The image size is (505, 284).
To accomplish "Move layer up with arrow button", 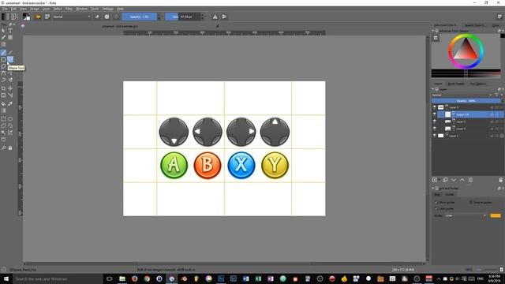I will [x=462, y=180].
